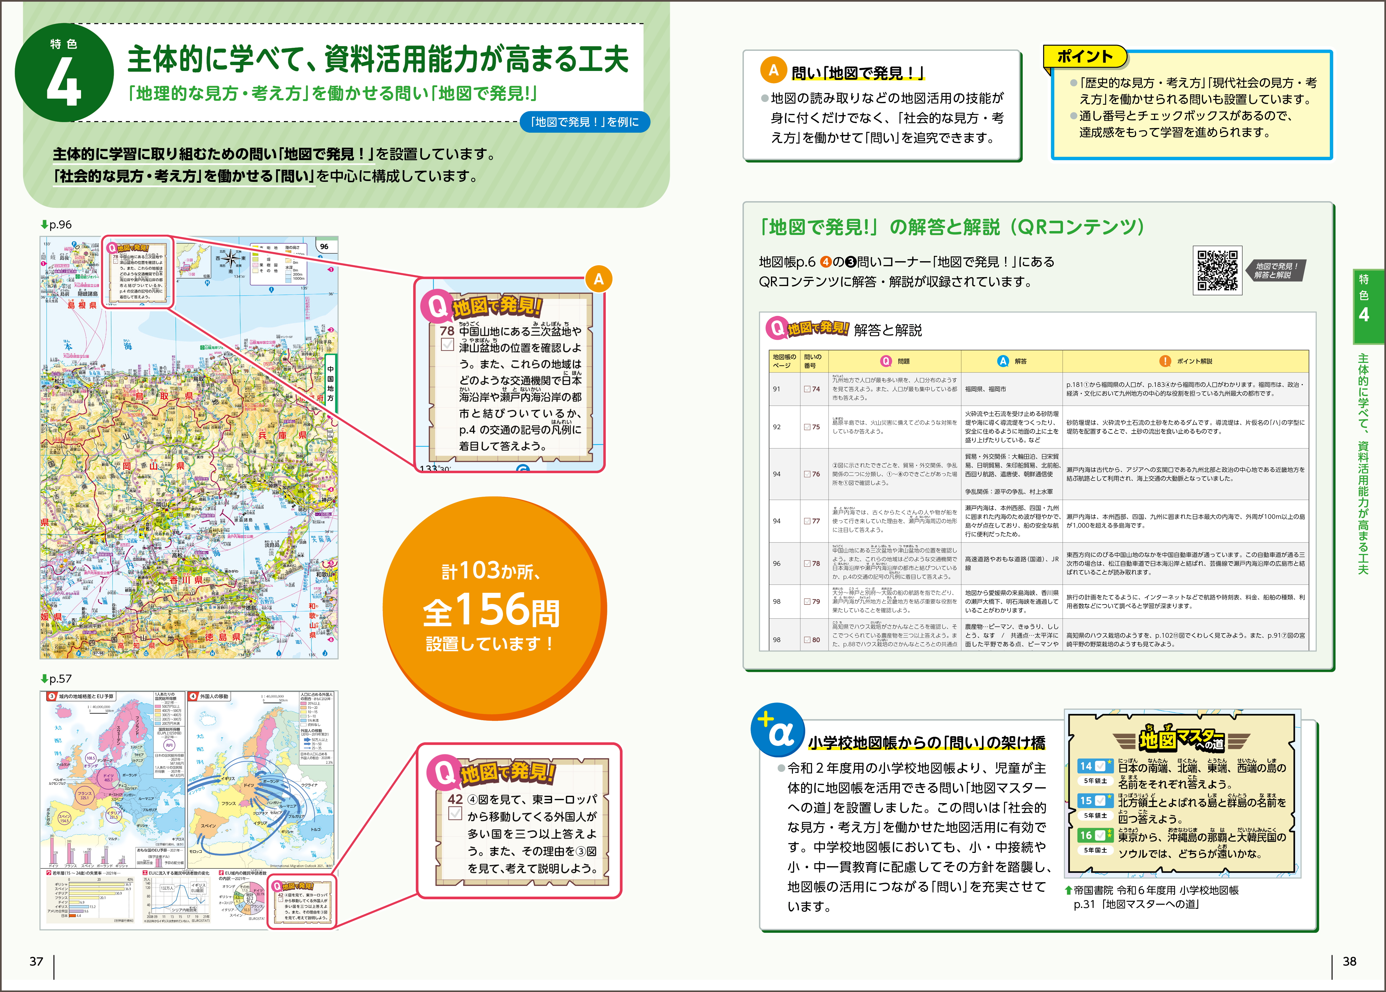Check the box for question 79 in table
The image size is (1386, 992).
click(807, 602)
